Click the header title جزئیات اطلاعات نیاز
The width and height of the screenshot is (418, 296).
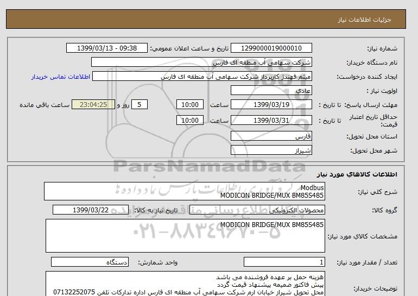click(x=364, y=20)
